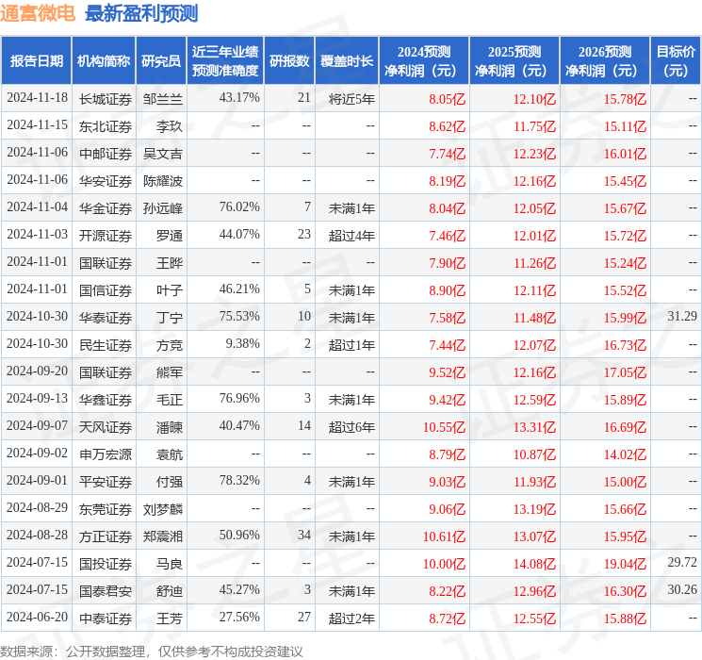The height and width of the screenshot is (660, 702).
Task: Select the 方正证券 institution cell
Action: pos(106,536)
